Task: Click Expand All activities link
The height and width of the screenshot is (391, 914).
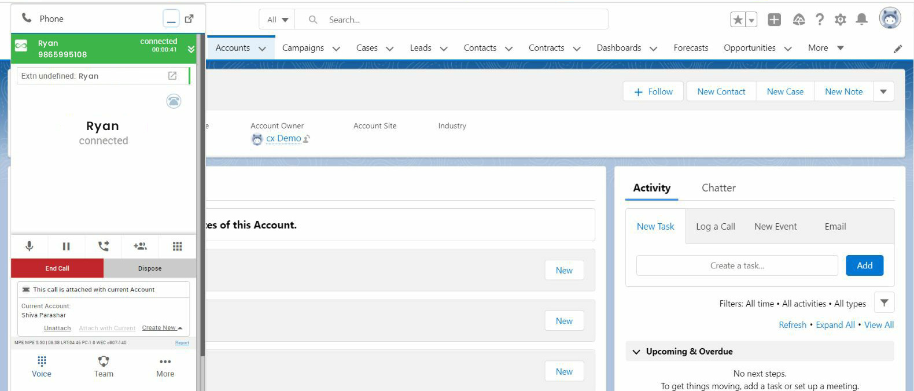Action: tap(835, 325)
